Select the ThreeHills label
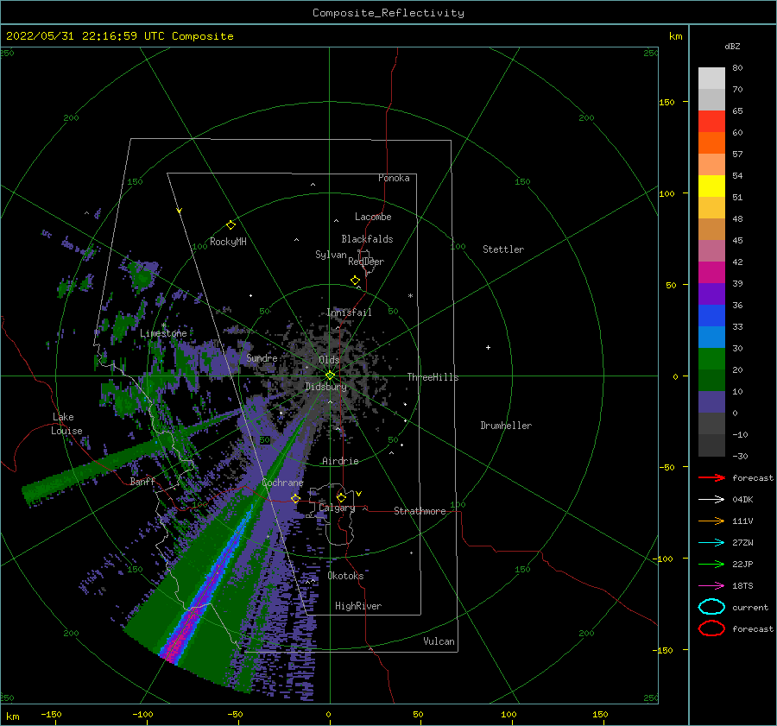Screen dimensions: 777x726 (433, 377)
